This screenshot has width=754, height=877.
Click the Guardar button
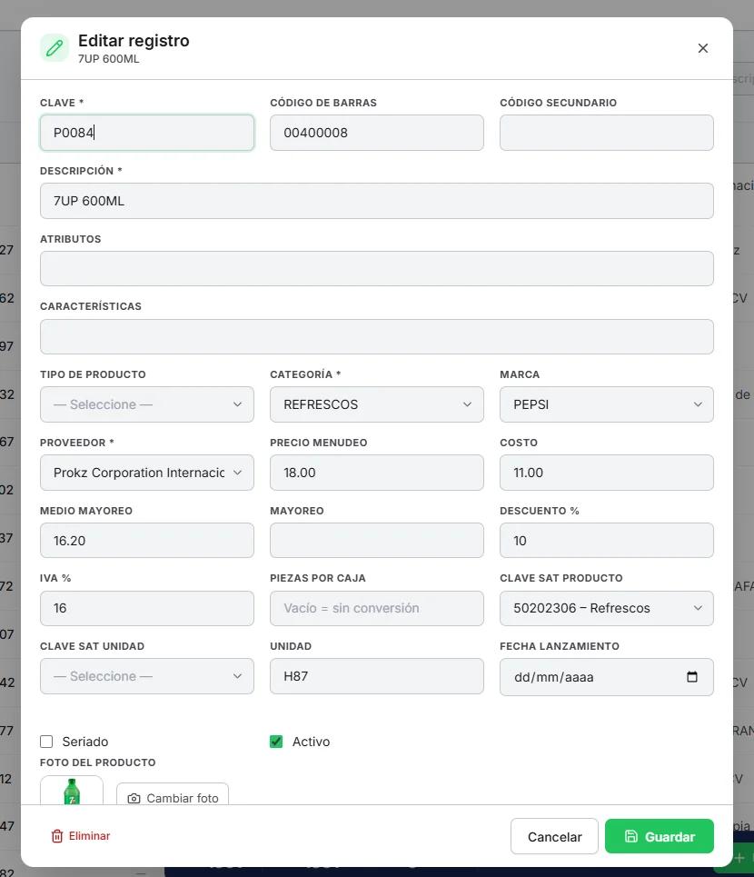click(x=659, y=836)
